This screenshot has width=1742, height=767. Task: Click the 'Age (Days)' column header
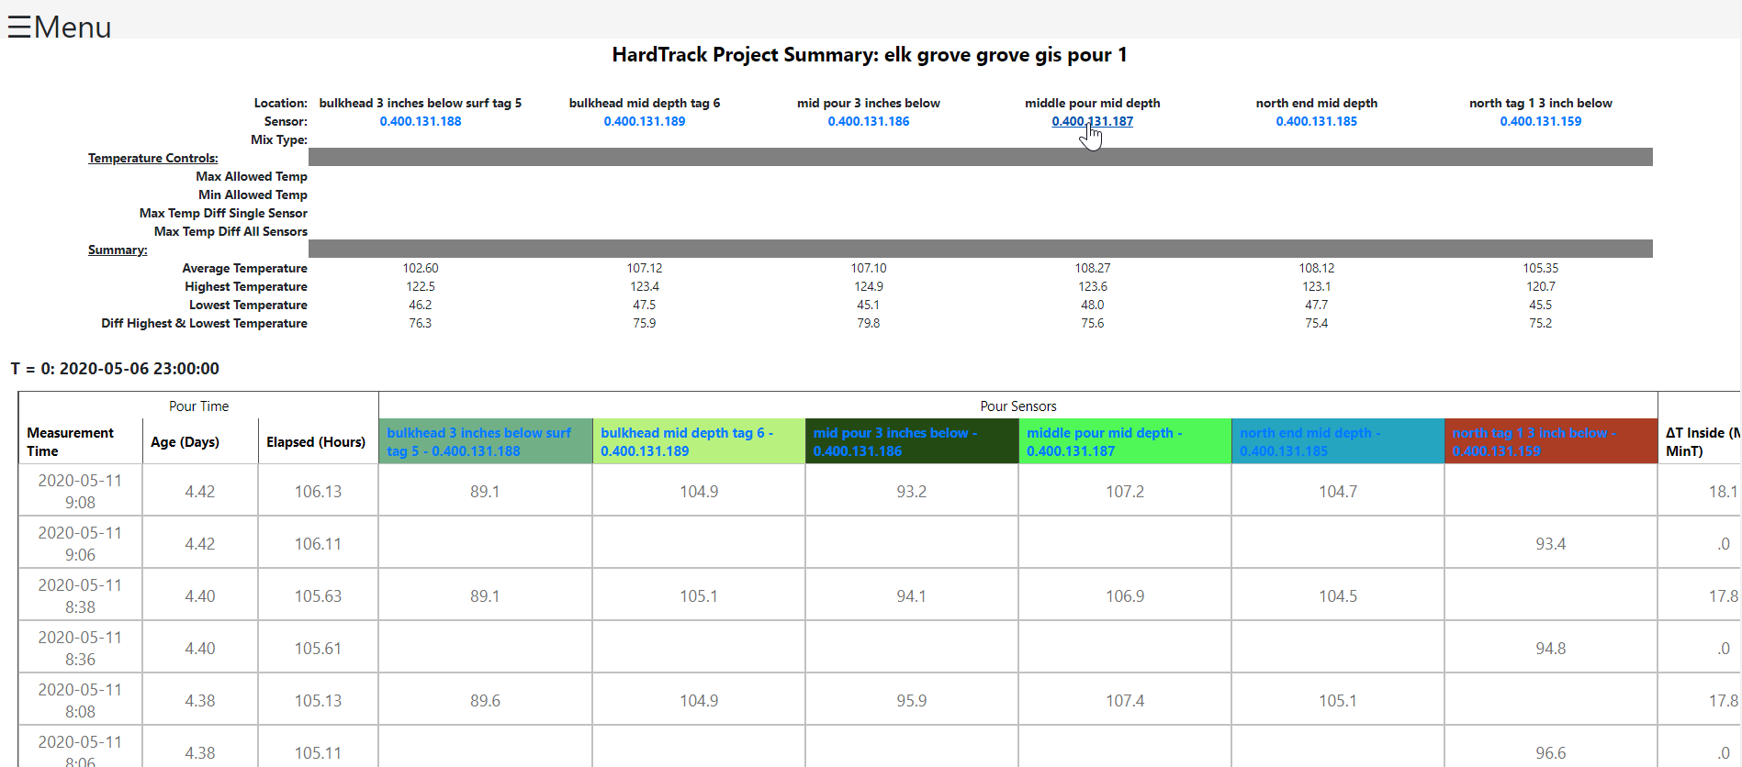click(x=200, y=441)
